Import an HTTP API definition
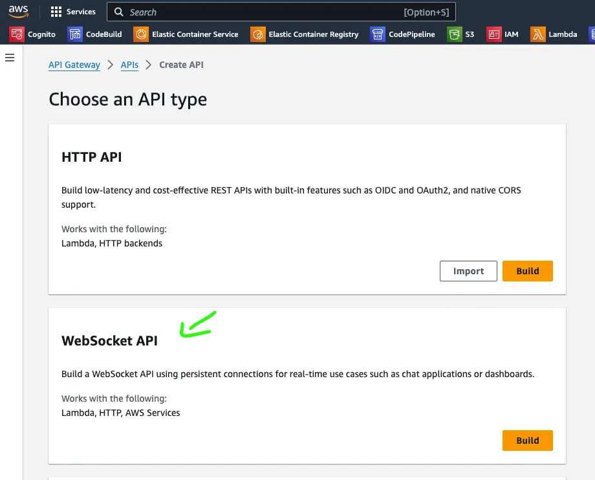595x480 pixels. click(x=468, y=271)
